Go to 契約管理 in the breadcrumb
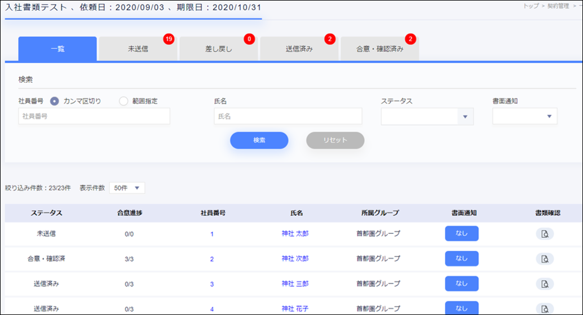583x315 pixels. coord(558,6)
